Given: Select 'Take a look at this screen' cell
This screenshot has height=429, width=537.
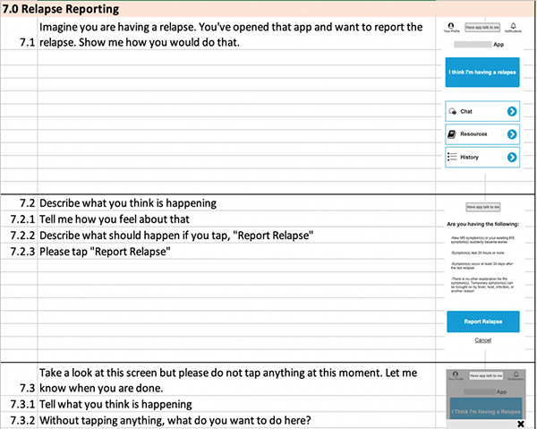Looking at the screenshot, I should point(236,380).
